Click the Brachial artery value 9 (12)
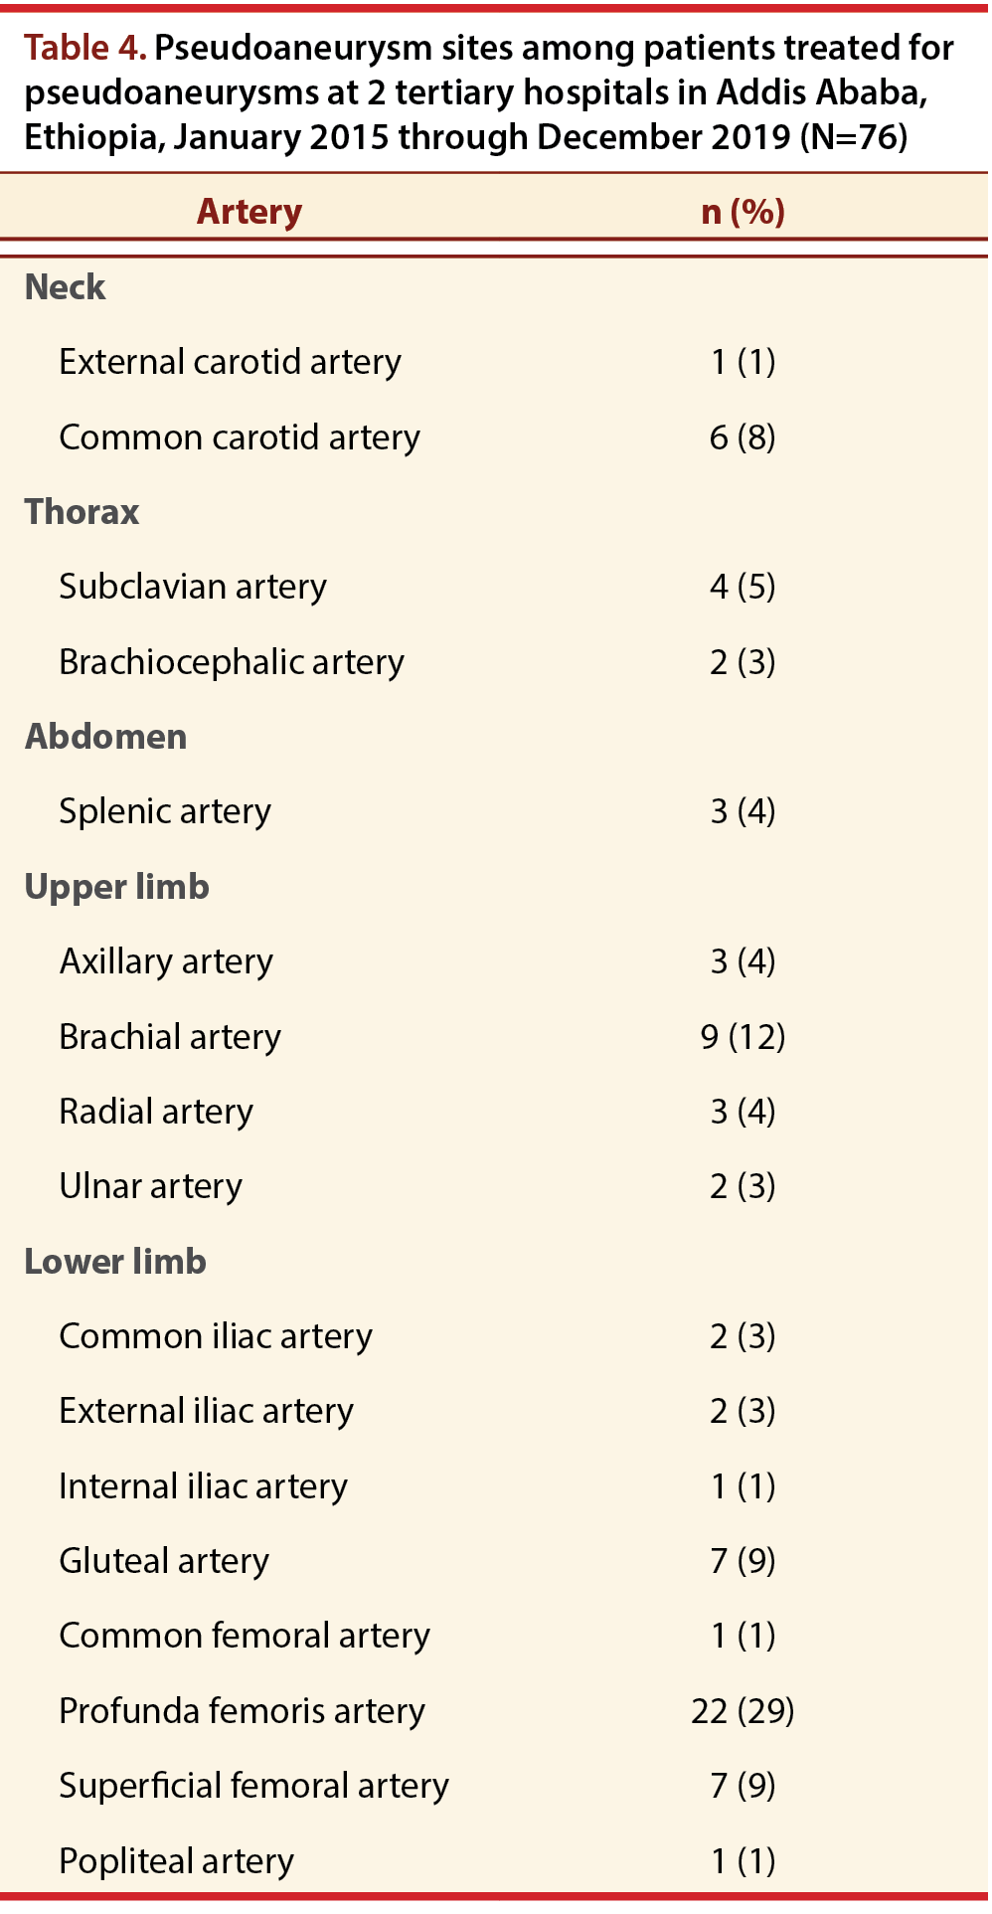Viewport: 992px width, 1914px height. click(x=743, y=1036)
